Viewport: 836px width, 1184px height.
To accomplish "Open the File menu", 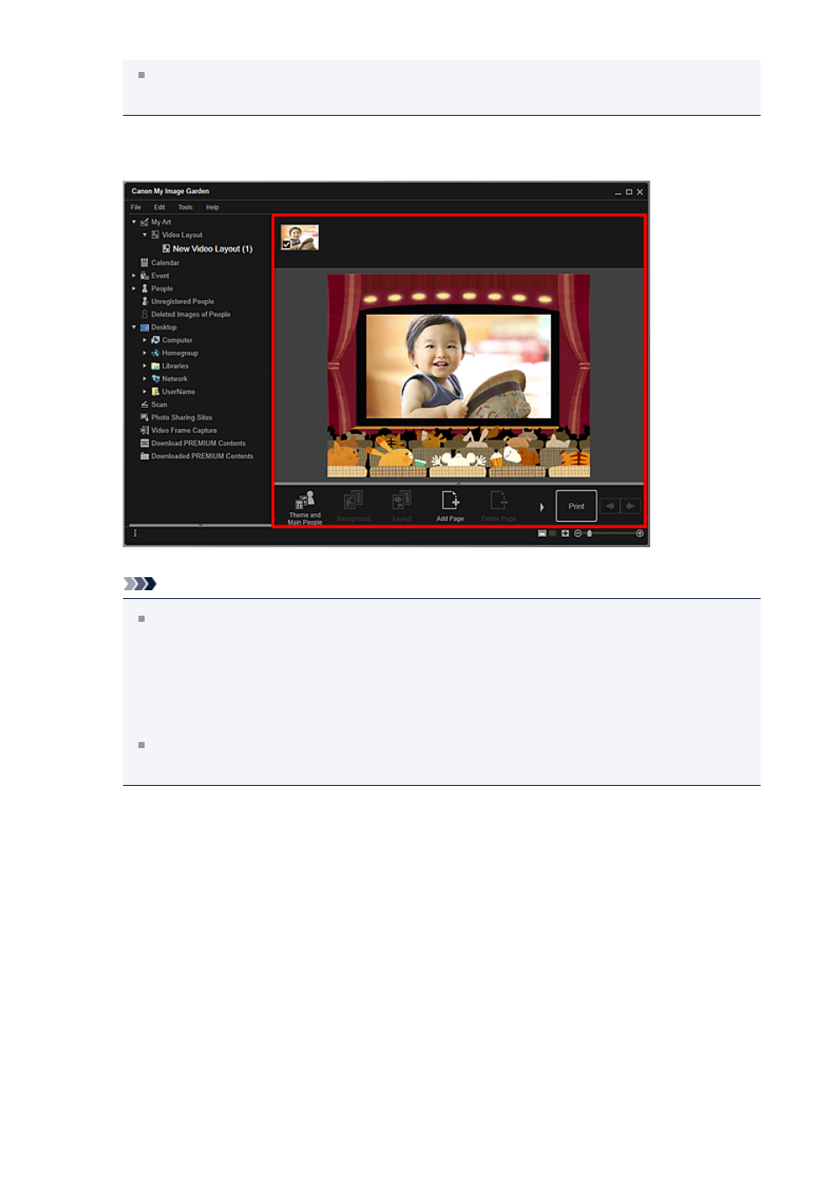I will 136,208.
